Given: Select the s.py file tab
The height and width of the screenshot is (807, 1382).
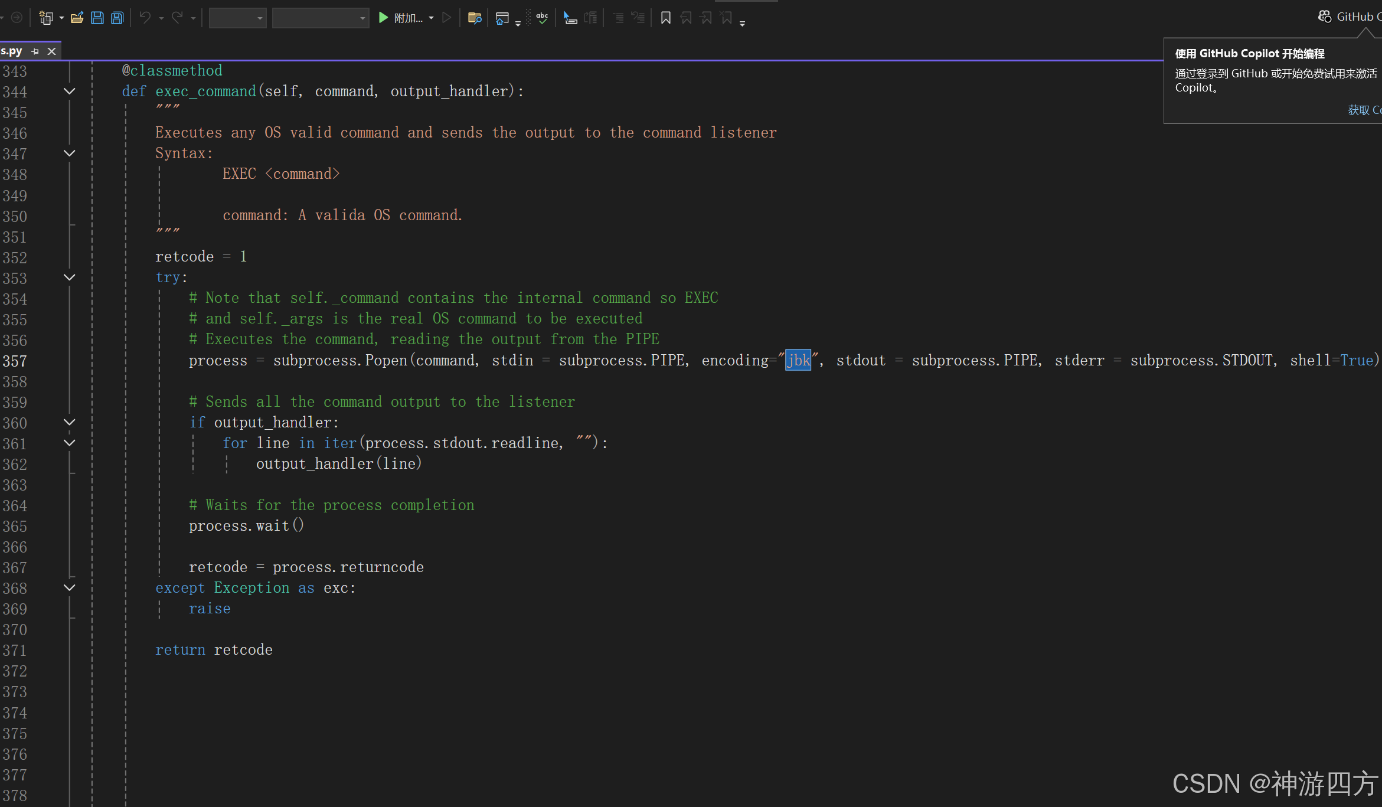Looking at the screenshot, I should (12, 51).
